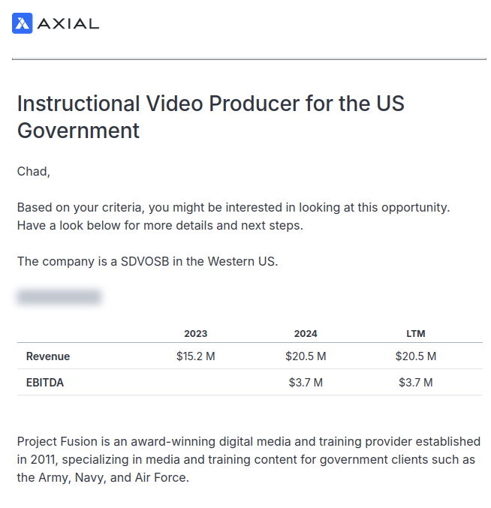Click the $15.2 M revenue value
491x508 pixels.
196,356
